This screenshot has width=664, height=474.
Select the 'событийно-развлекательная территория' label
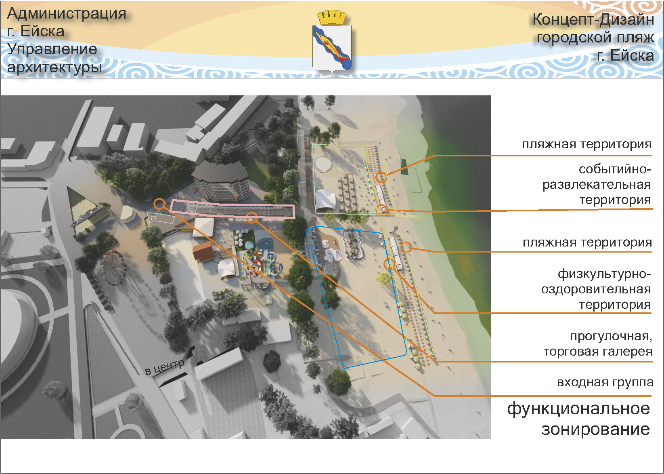(596, 184)
